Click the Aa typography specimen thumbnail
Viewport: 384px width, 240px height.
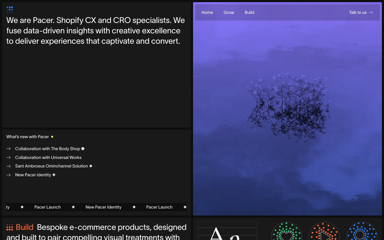click(x=227, y=231)
